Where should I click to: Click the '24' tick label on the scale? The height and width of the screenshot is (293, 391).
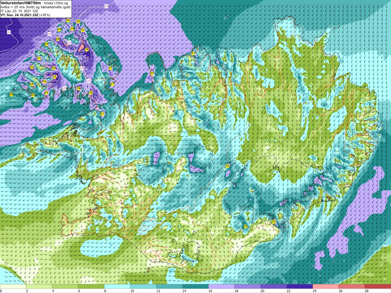pos(314,291)
